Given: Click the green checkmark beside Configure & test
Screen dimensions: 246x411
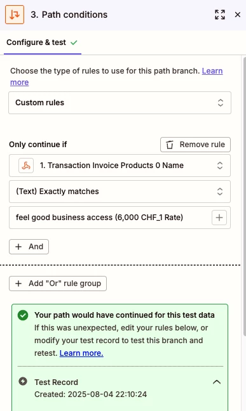Looking at the screenshot, I should point(74,42).
